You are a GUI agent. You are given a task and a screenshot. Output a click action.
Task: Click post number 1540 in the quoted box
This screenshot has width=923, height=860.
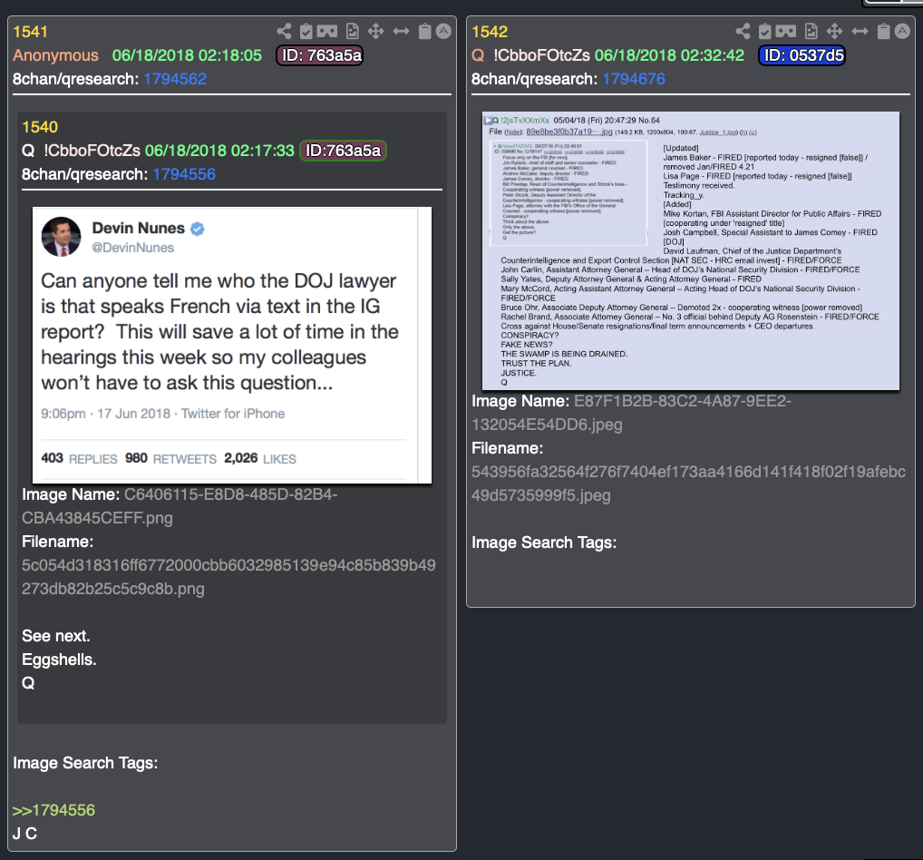[x=40, y=127]
